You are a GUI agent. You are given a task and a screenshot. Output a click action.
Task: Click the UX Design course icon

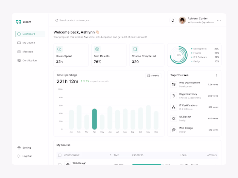174,119
